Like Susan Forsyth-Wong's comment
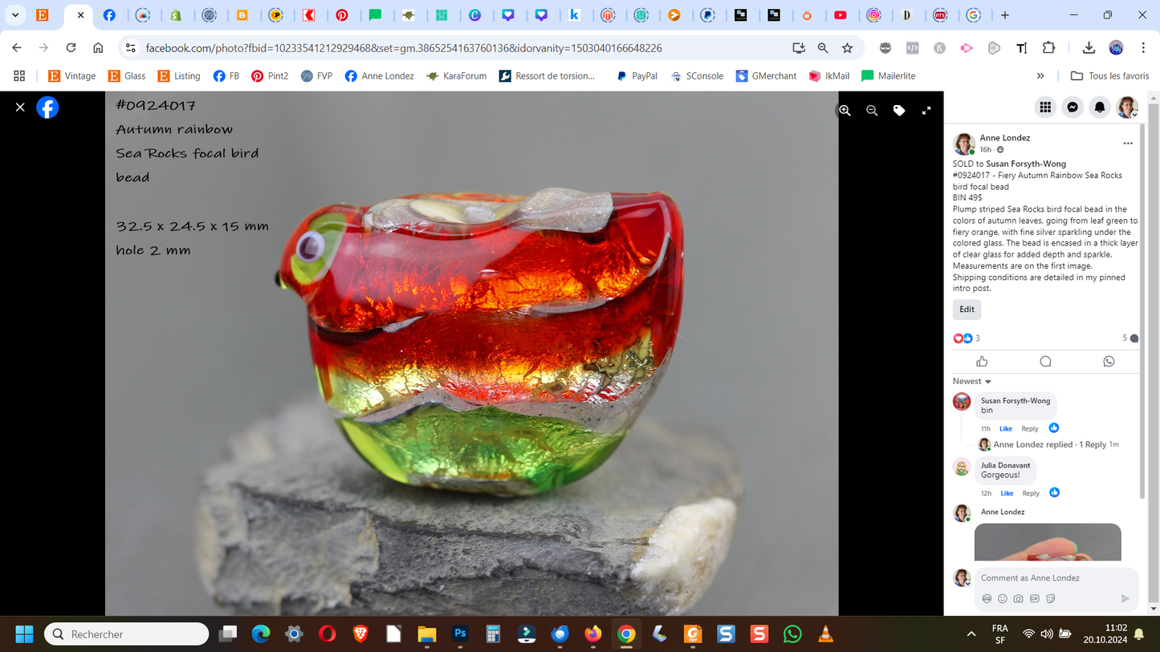Viewport: 1160px width, 652px height. pos(1054,427)
